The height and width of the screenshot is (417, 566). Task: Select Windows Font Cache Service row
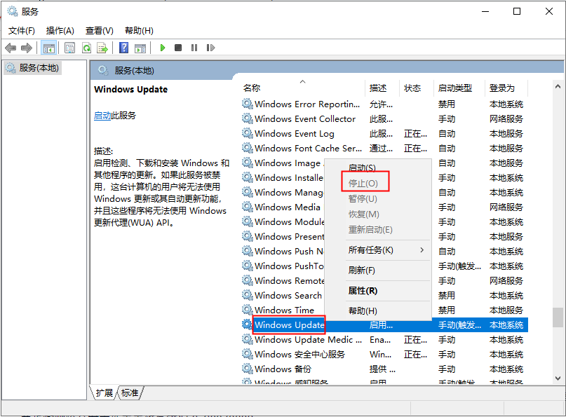click(384, 149)
